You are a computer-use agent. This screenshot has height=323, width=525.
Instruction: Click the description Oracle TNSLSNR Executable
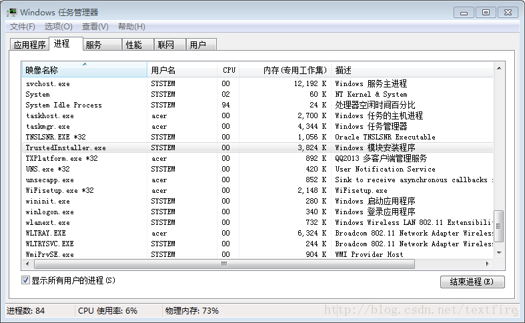385,137
